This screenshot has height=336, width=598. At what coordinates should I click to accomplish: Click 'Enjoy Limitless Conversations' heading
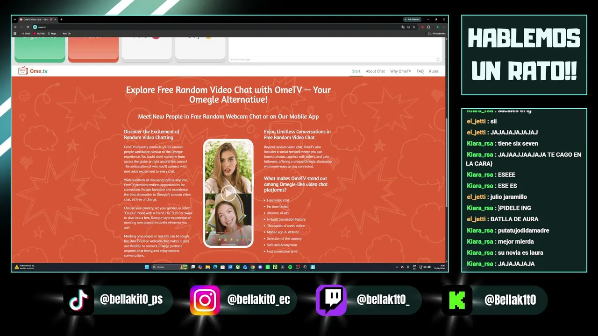(297, 134)
